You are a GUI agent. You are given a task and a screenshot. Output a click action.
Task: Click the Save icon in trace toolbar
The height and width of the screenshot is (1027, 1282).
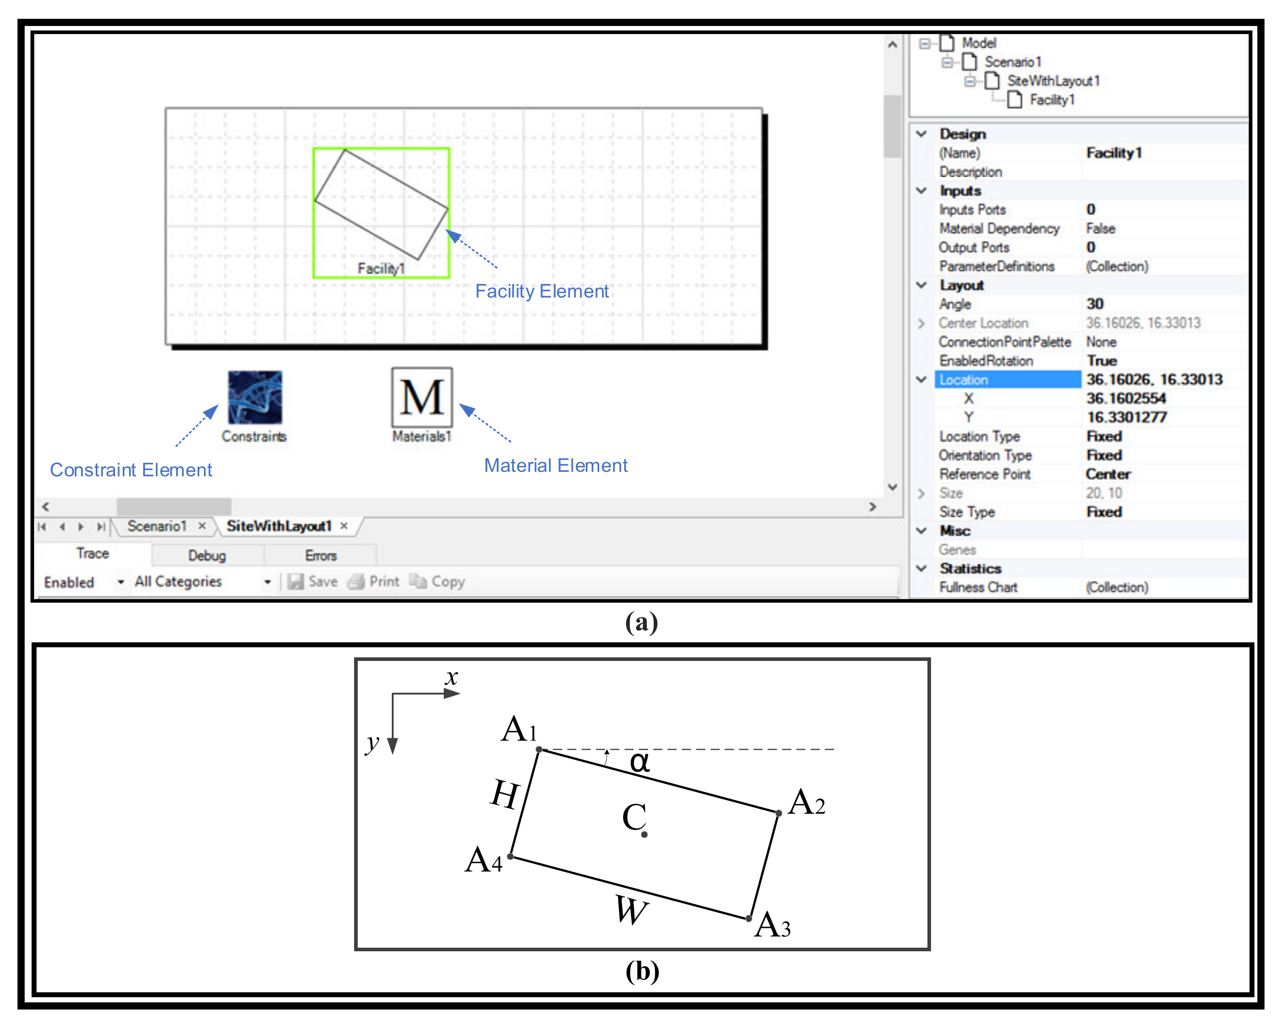[x=295, y=581]
